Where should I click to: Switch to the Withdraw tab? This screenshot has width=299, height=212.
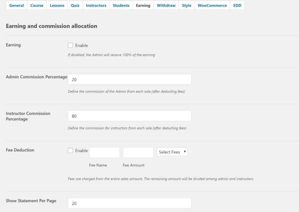coord(166,5)
